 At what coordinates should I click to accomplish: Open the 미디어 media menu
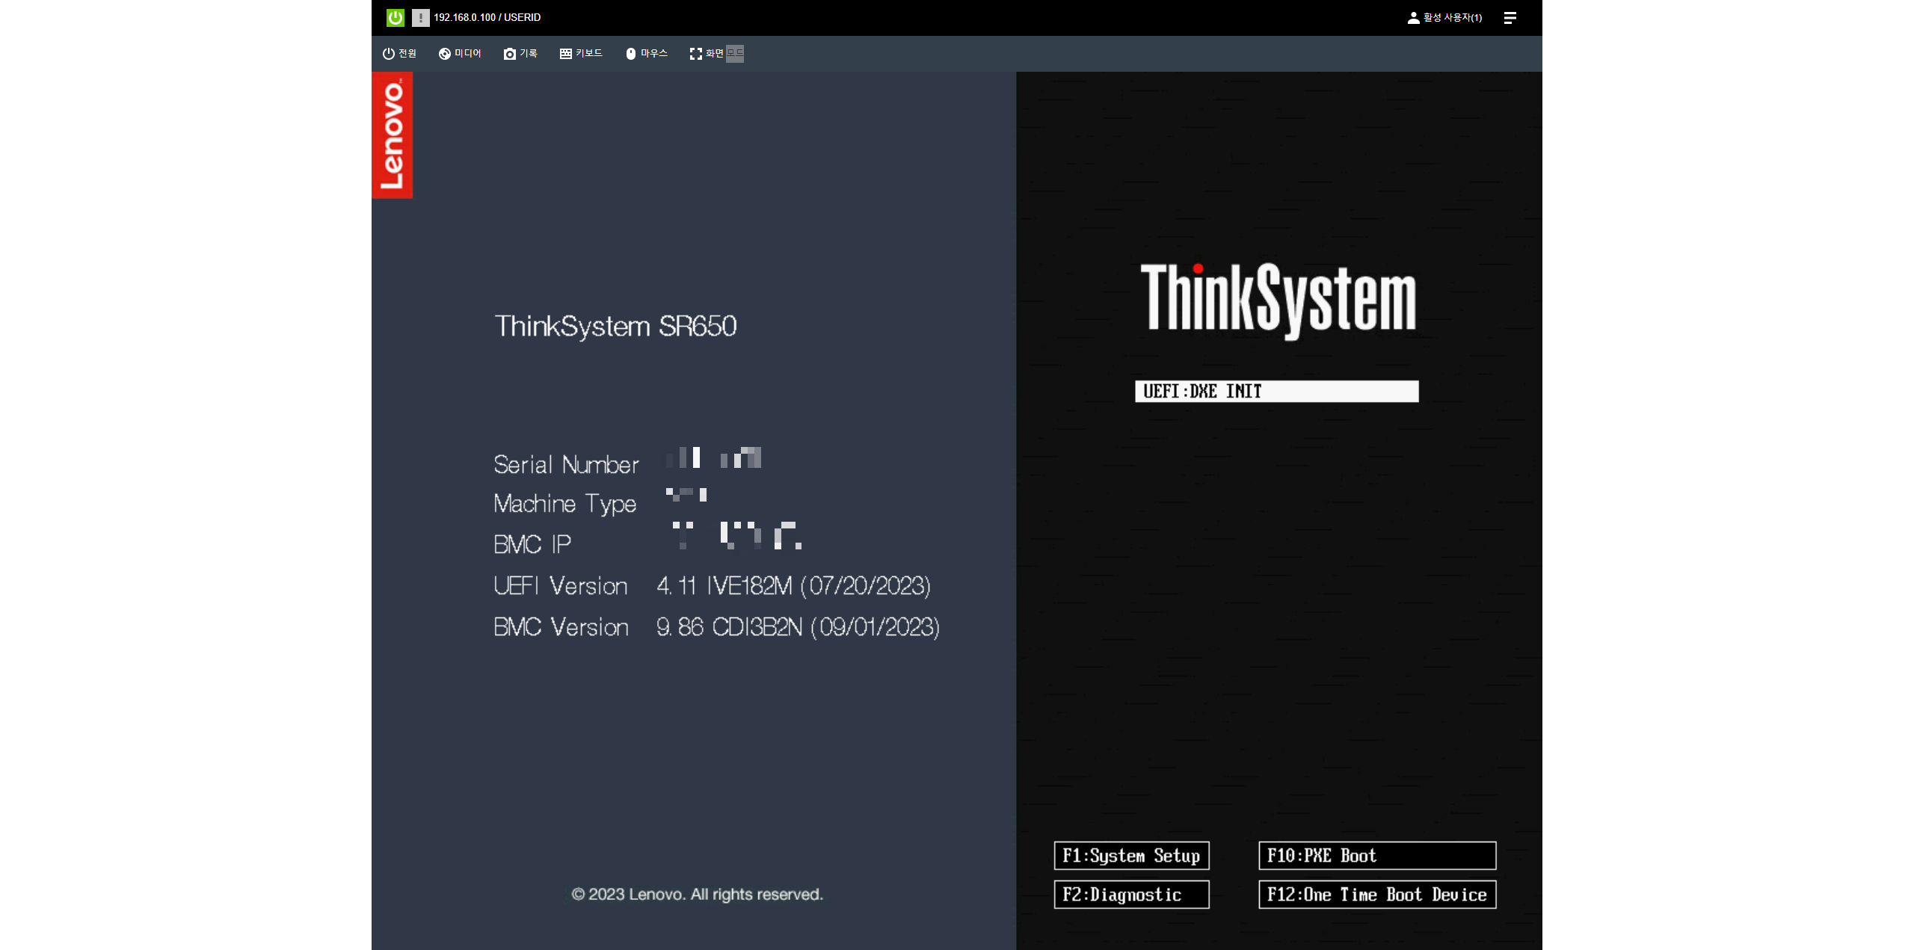pyautogui.click(x=460, y=53)
